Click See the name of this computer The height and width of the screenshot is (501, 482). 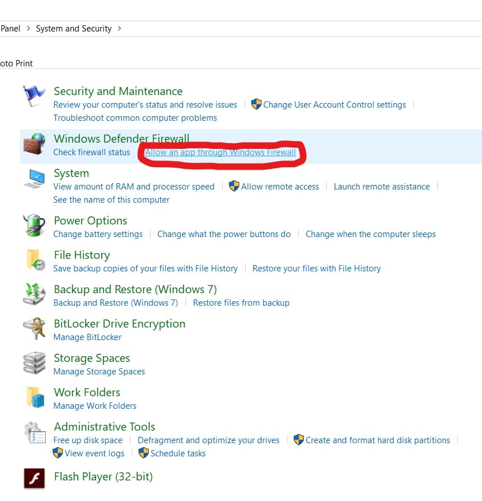click(111, 200)
